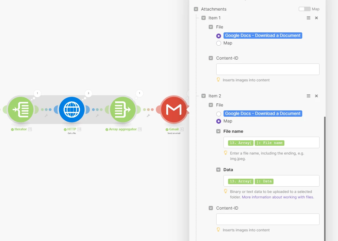Click the reorder handle icon for Item 2
338x241 pixels.
(308, 96)
